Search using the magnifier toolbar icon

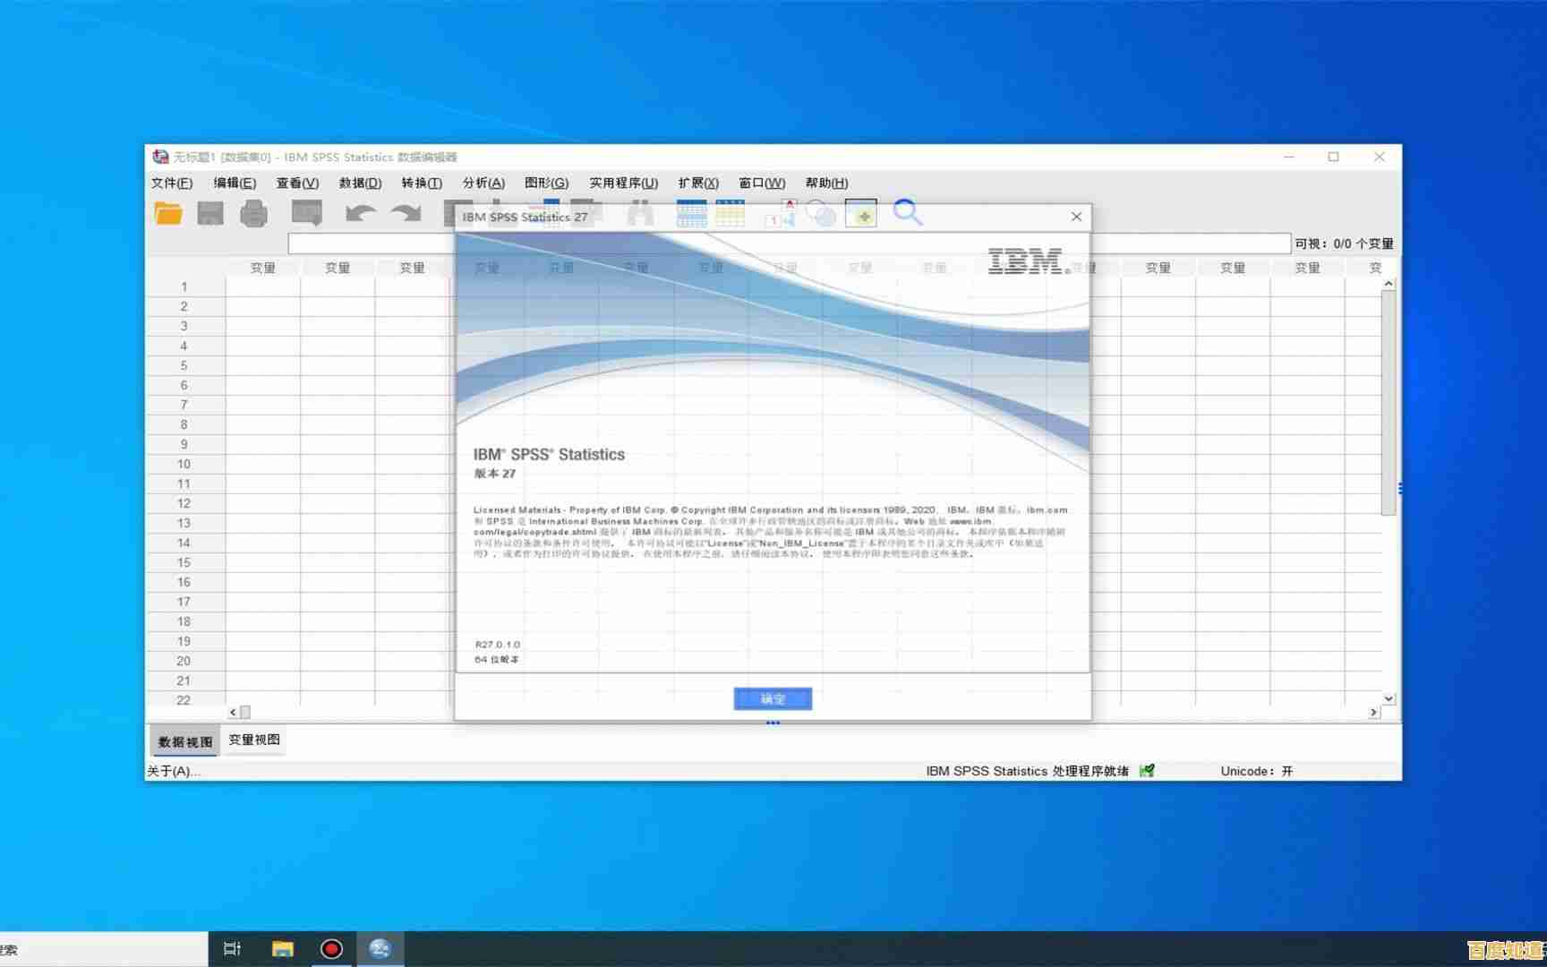(908, 215)
